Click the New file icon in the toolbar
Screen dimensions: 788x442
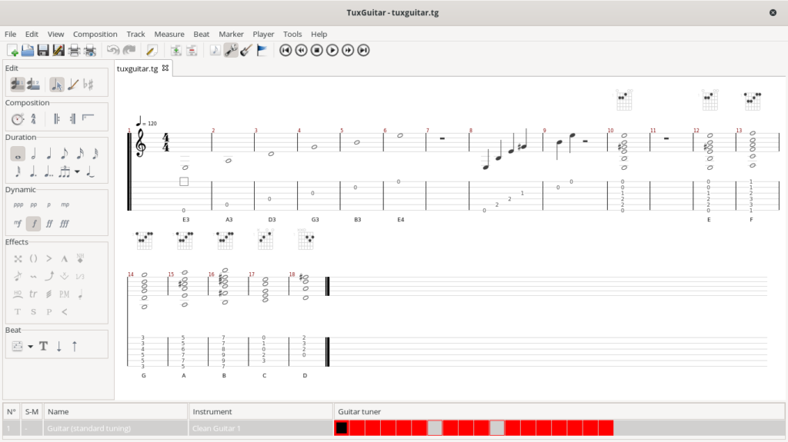[12, 51]
